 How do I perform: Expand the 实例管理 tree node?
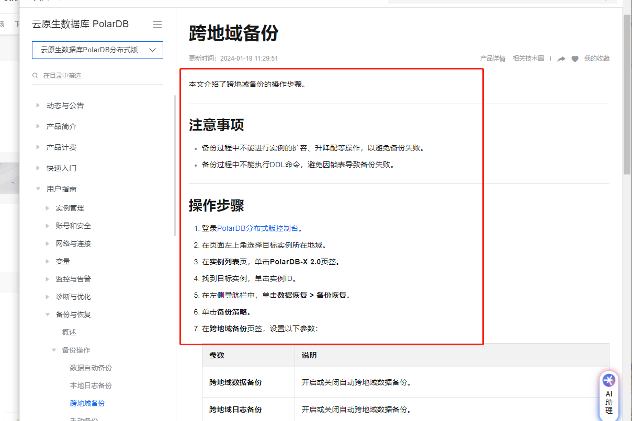click(x=48, y=208)
